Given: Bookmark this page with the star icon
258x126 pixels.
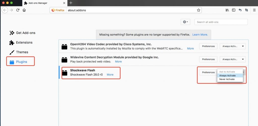Looking at the screenshot, I should tap(199, 10).
